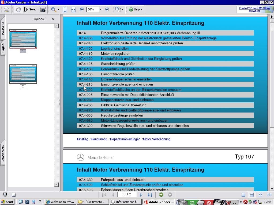Go to the previous page
This screenshot has width=274, height=205.
click(113, 195)
